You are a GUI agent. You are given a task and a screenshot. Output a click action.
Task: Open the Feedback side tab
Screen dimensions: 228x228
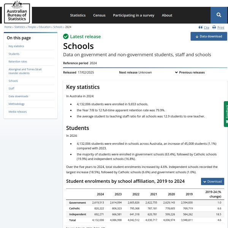(x=226, y=114)
